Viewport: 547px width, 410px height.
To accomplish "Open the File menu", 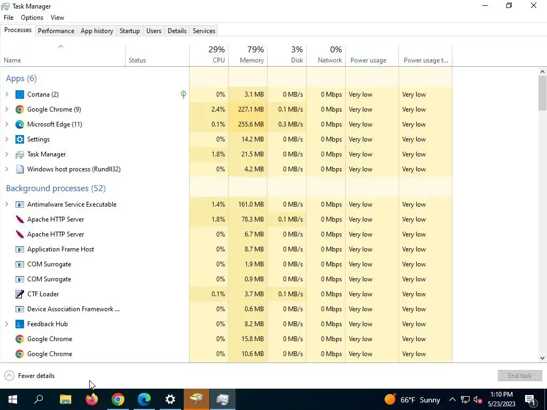I will [x=9, y=18].
